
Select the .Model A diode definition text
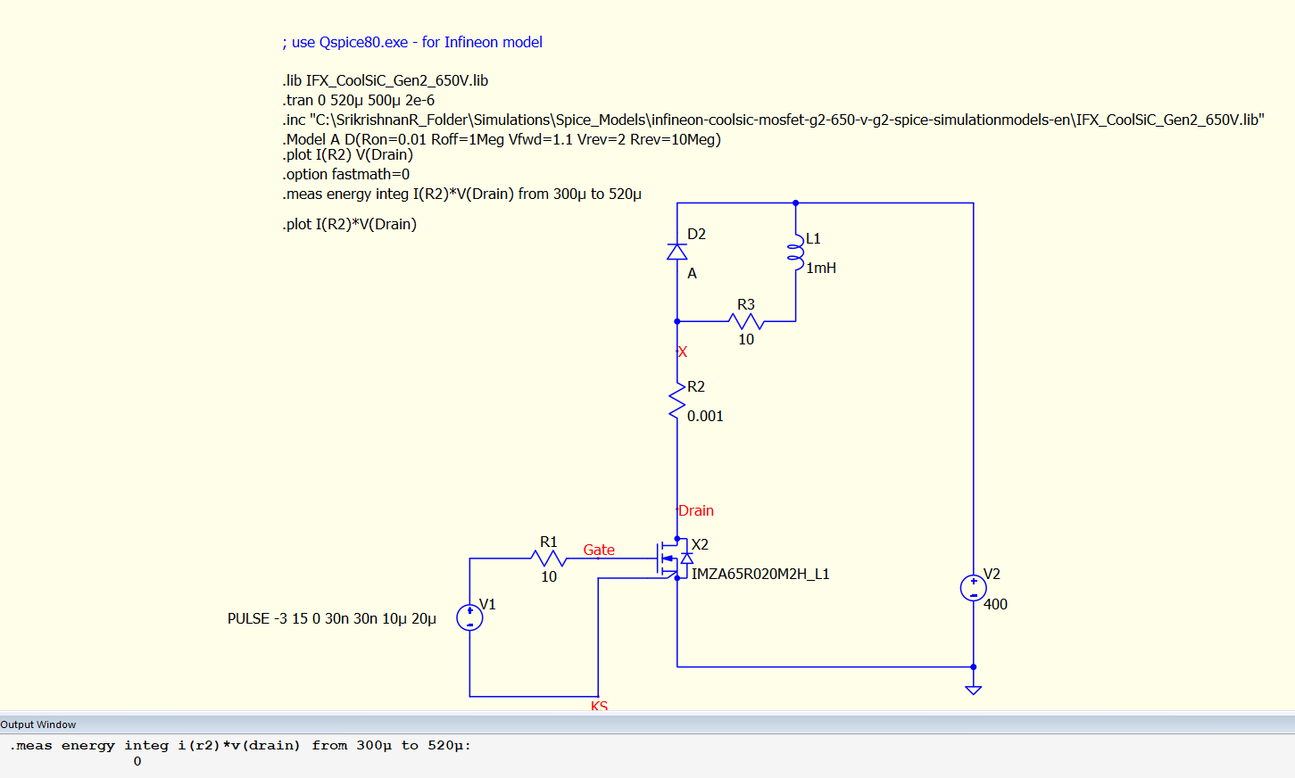502,139
